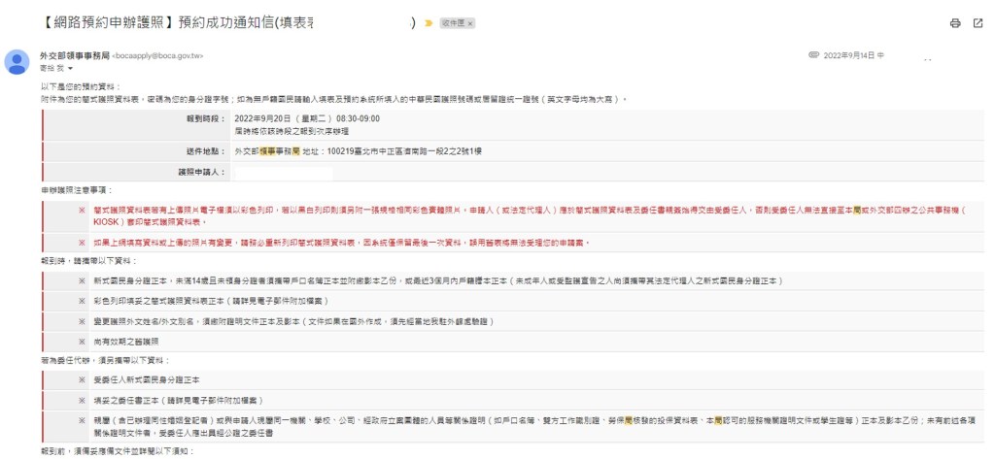Click the yellow importance marker
This screenshot has width=995, height=459.
click(x=428, y=23)
